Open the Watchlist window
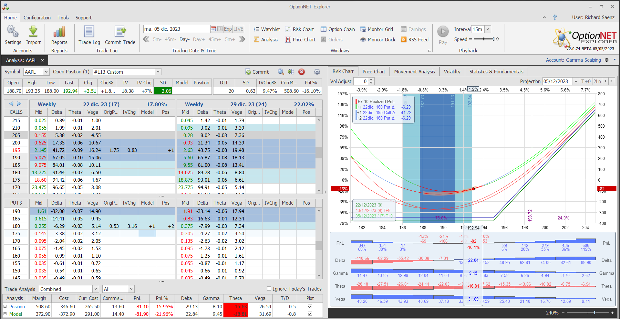 267,29
